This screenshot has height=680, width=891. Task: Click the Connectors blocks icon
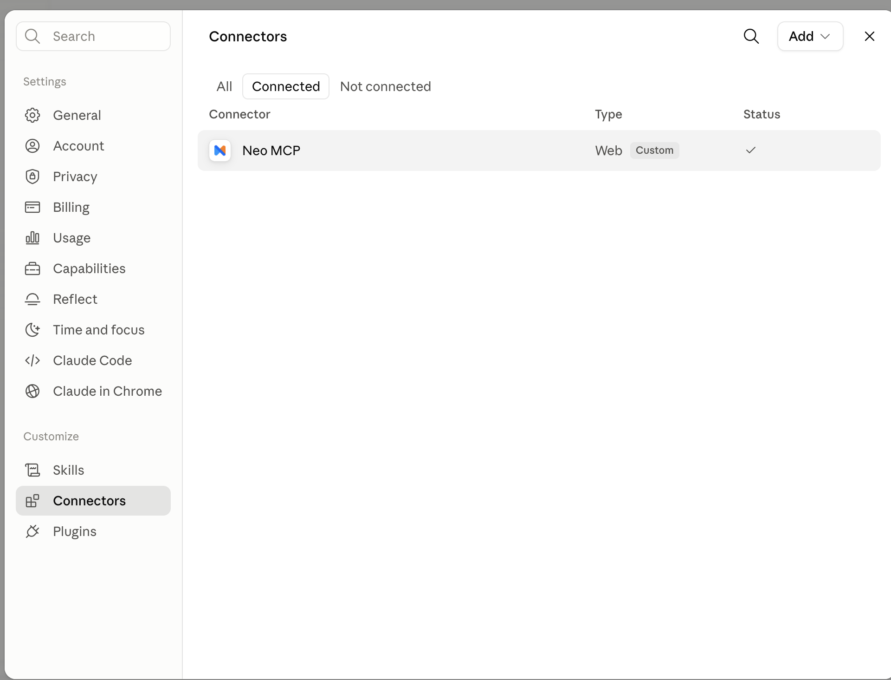pos(32,501)
